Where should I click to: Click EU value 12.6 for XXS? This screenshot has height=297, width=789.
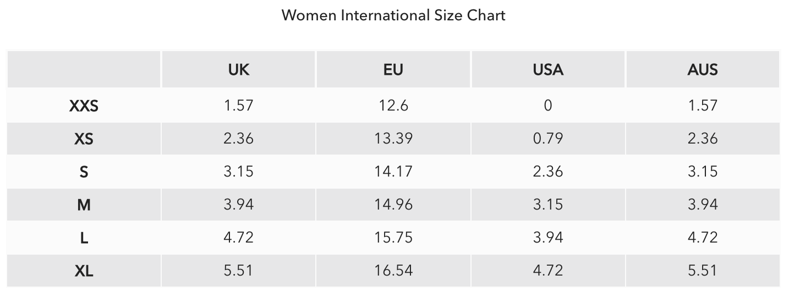click(393, 105)
